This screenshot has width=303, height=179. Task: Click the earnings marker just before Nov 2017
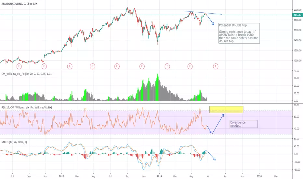(x=44, y=66)
